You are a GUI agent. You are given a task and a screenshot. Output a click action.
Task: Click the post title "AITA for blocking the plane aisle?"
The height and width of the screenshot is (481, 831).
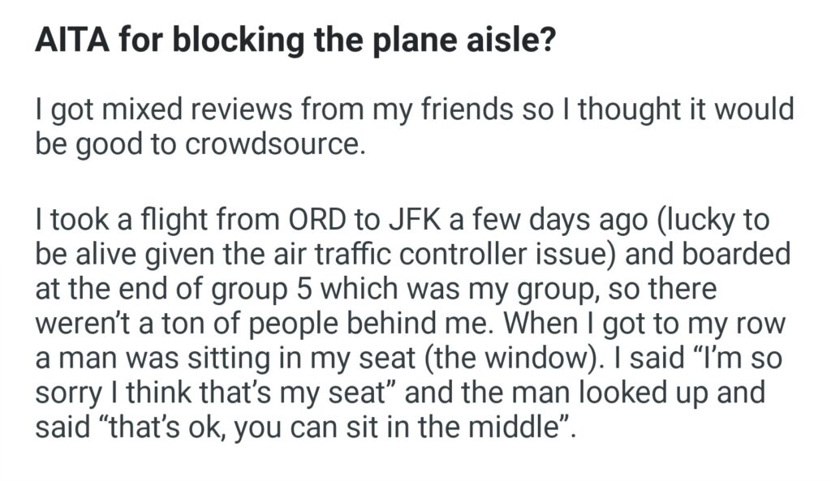coord(295,42)
